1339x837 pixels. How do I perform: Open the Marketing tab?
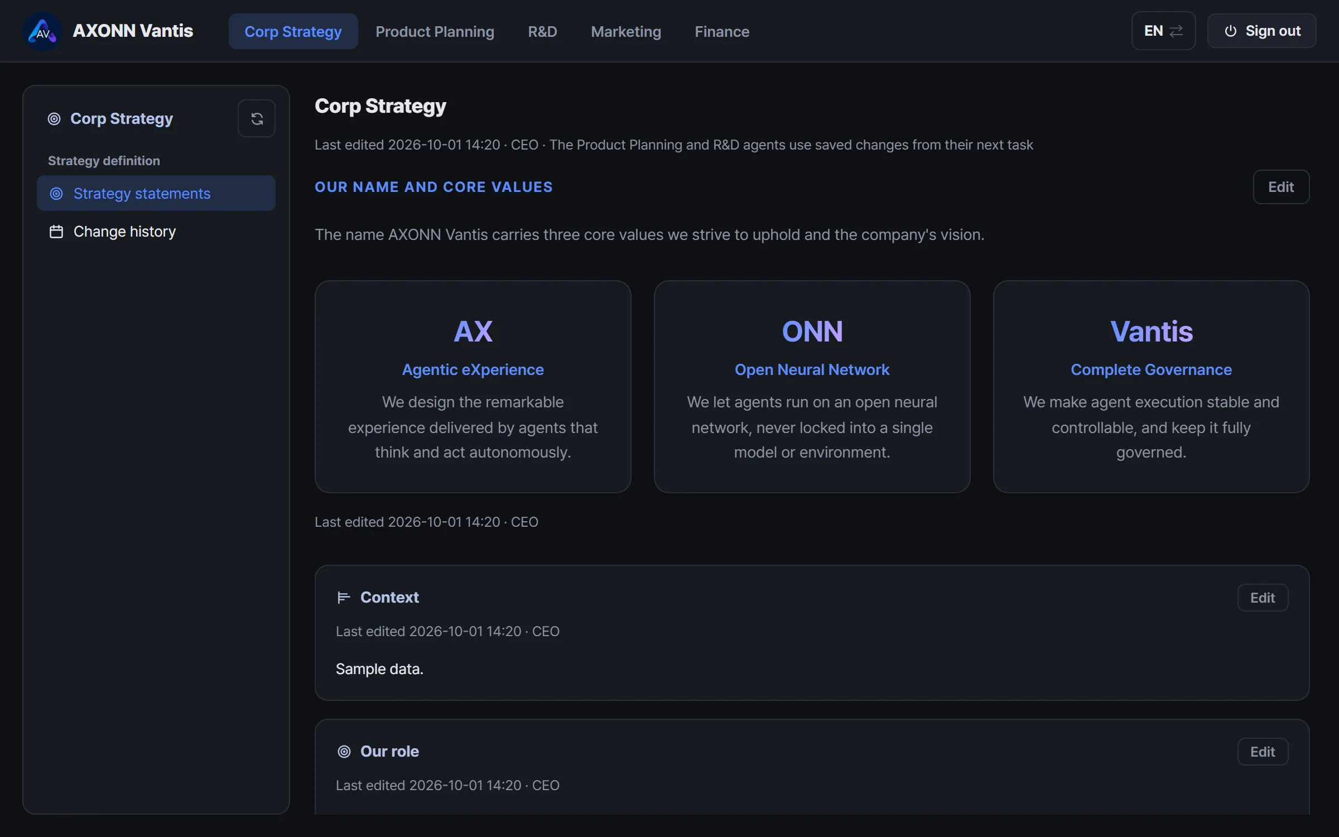coord(626,31)
